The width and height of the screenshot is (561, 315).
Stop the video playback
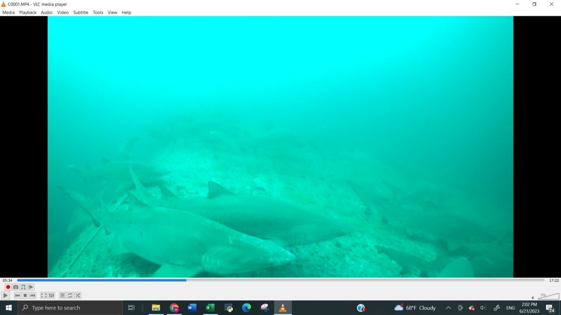[25, 295]
